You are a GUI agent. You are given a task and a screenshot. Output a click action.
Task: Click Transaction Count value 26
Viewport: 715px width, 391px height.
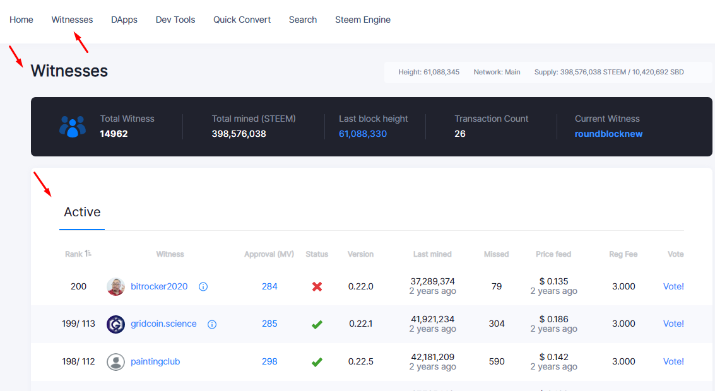[460, 134]
